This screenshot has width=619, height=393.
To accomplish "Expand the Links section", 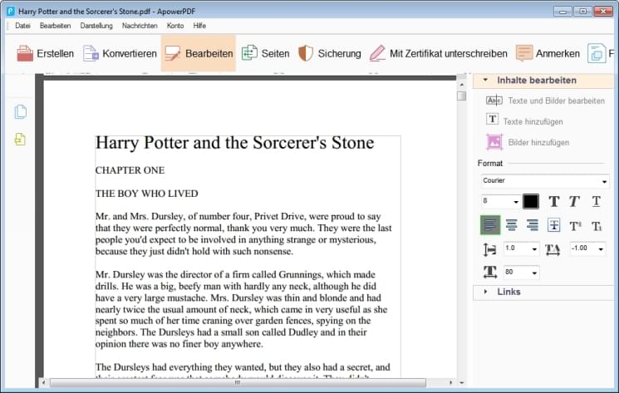I will coord(485,292).
